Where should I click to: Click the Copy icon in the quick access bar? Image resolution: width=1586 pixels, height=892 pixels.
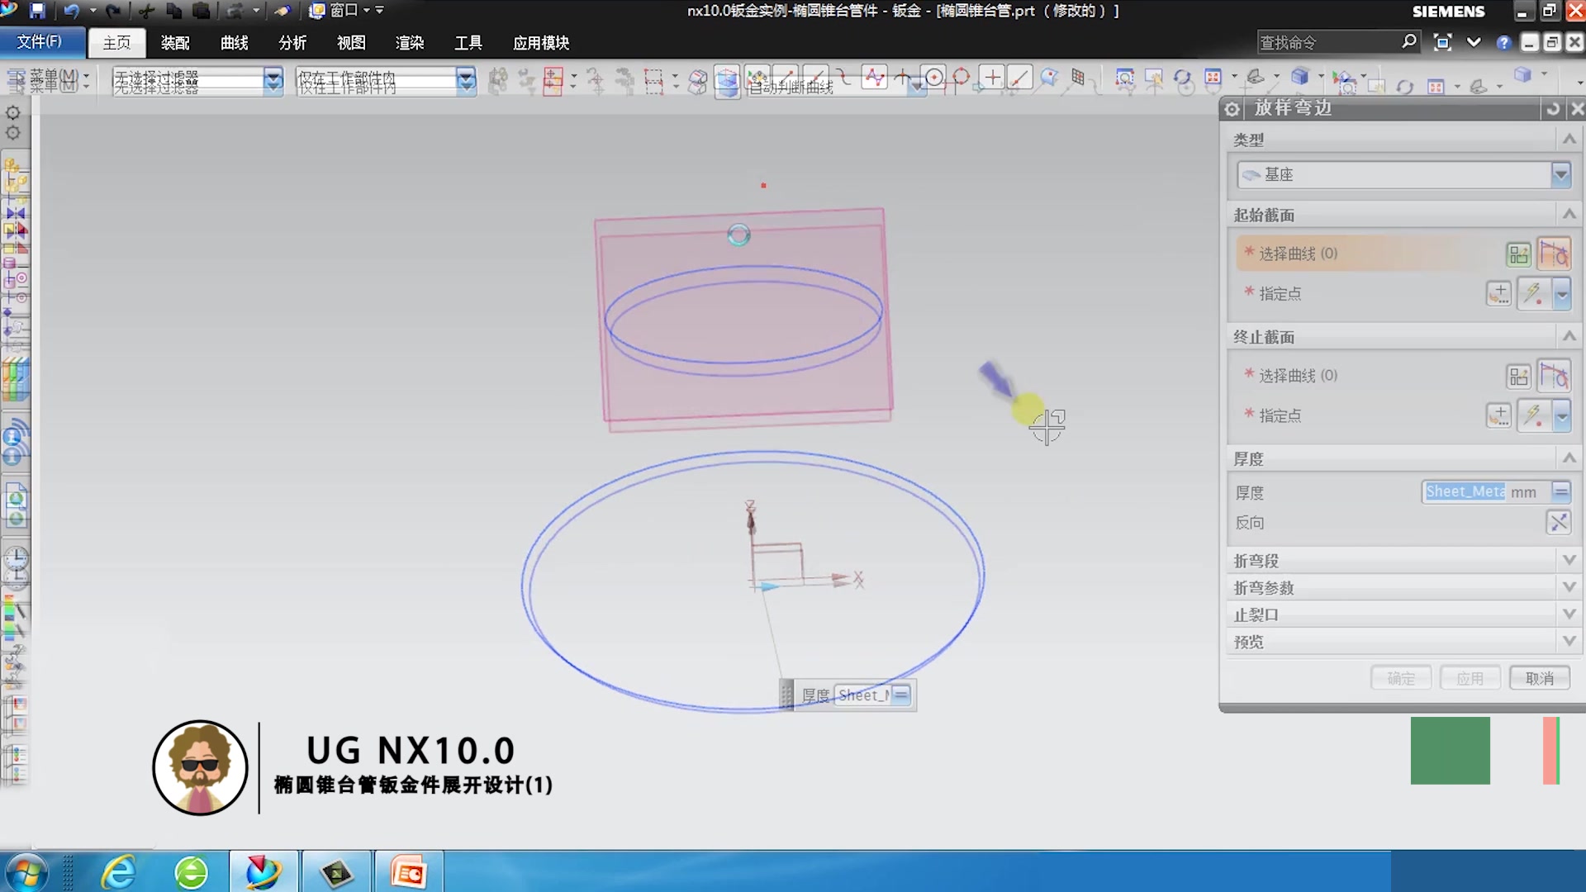(174, 11)
